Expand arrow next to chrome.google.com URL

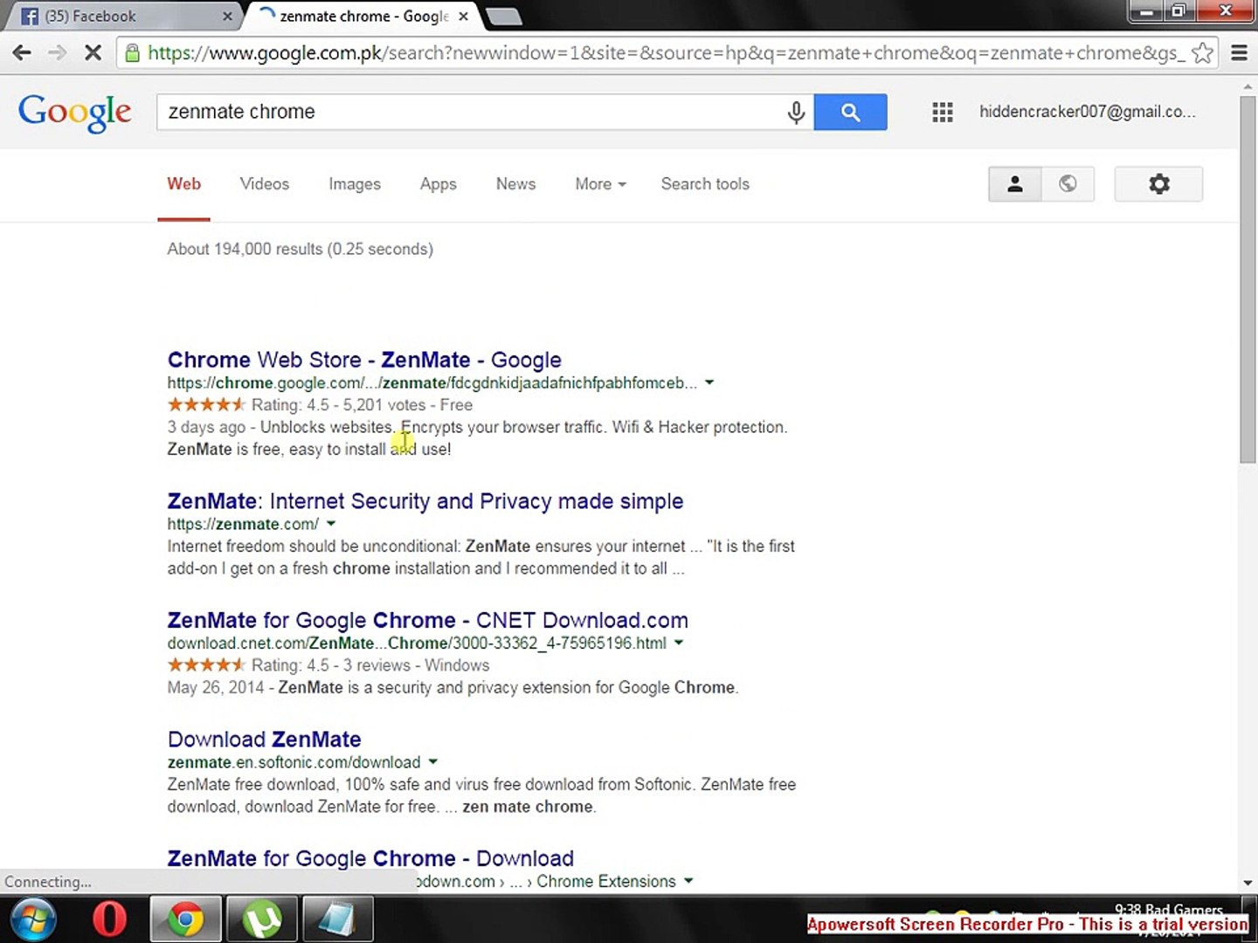[709, 382]
